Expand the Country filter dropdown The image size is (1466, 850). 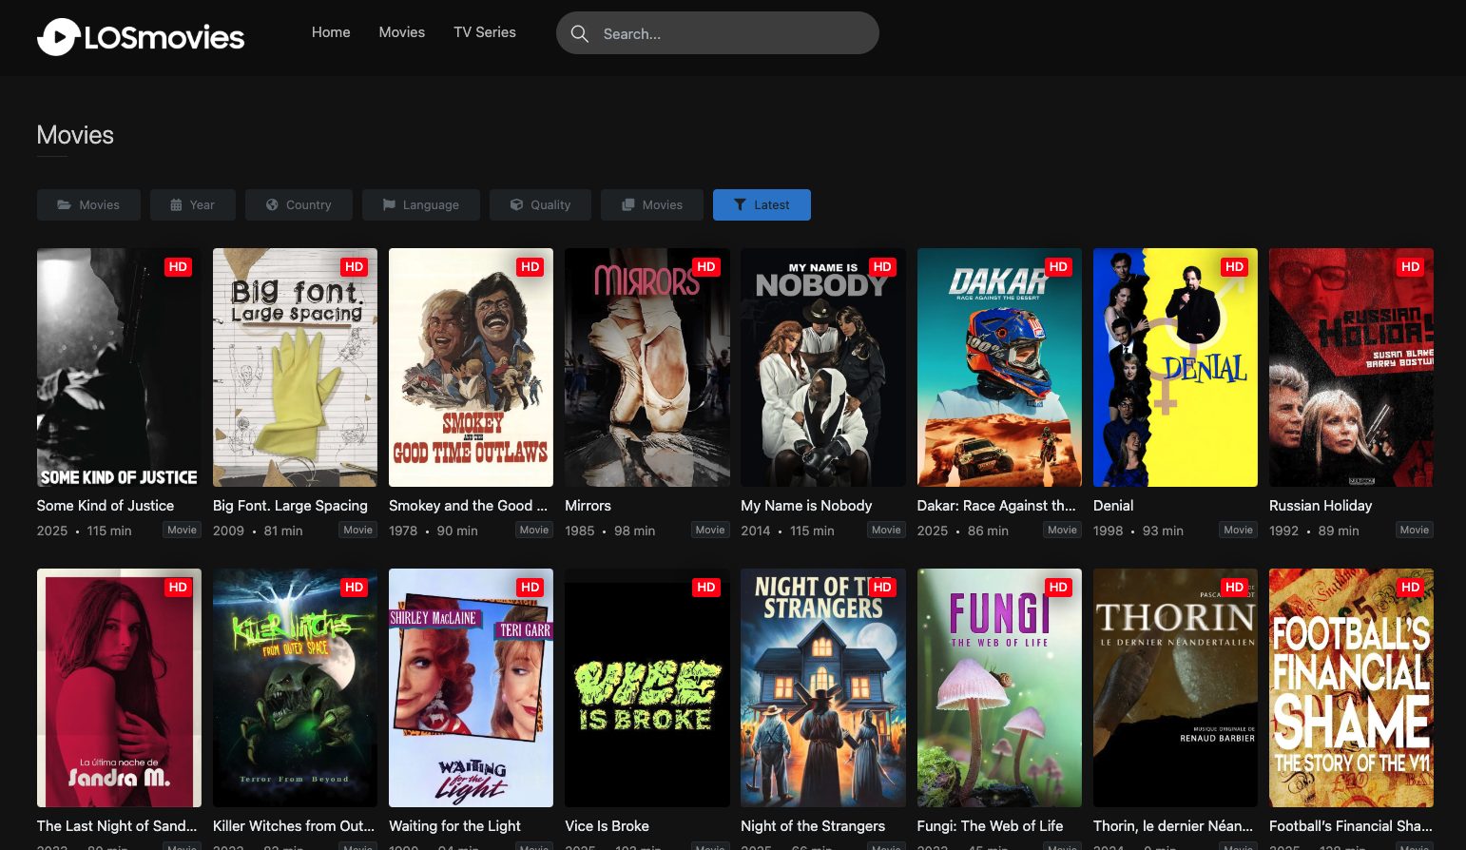299,204
